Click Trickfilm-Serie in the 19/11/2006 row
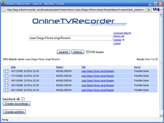 point(141,85)
